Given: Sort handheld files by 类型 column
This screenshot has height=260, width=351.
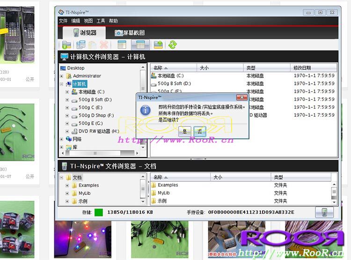Looking at the screenshot, I should (301, 177).
